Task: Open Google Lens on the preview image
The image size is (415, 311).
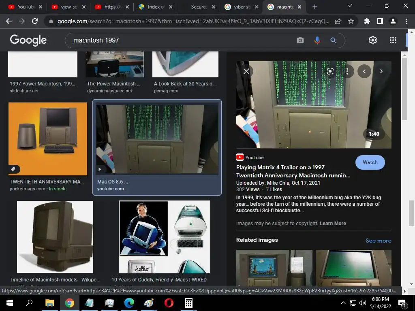Action: (330, 71)
